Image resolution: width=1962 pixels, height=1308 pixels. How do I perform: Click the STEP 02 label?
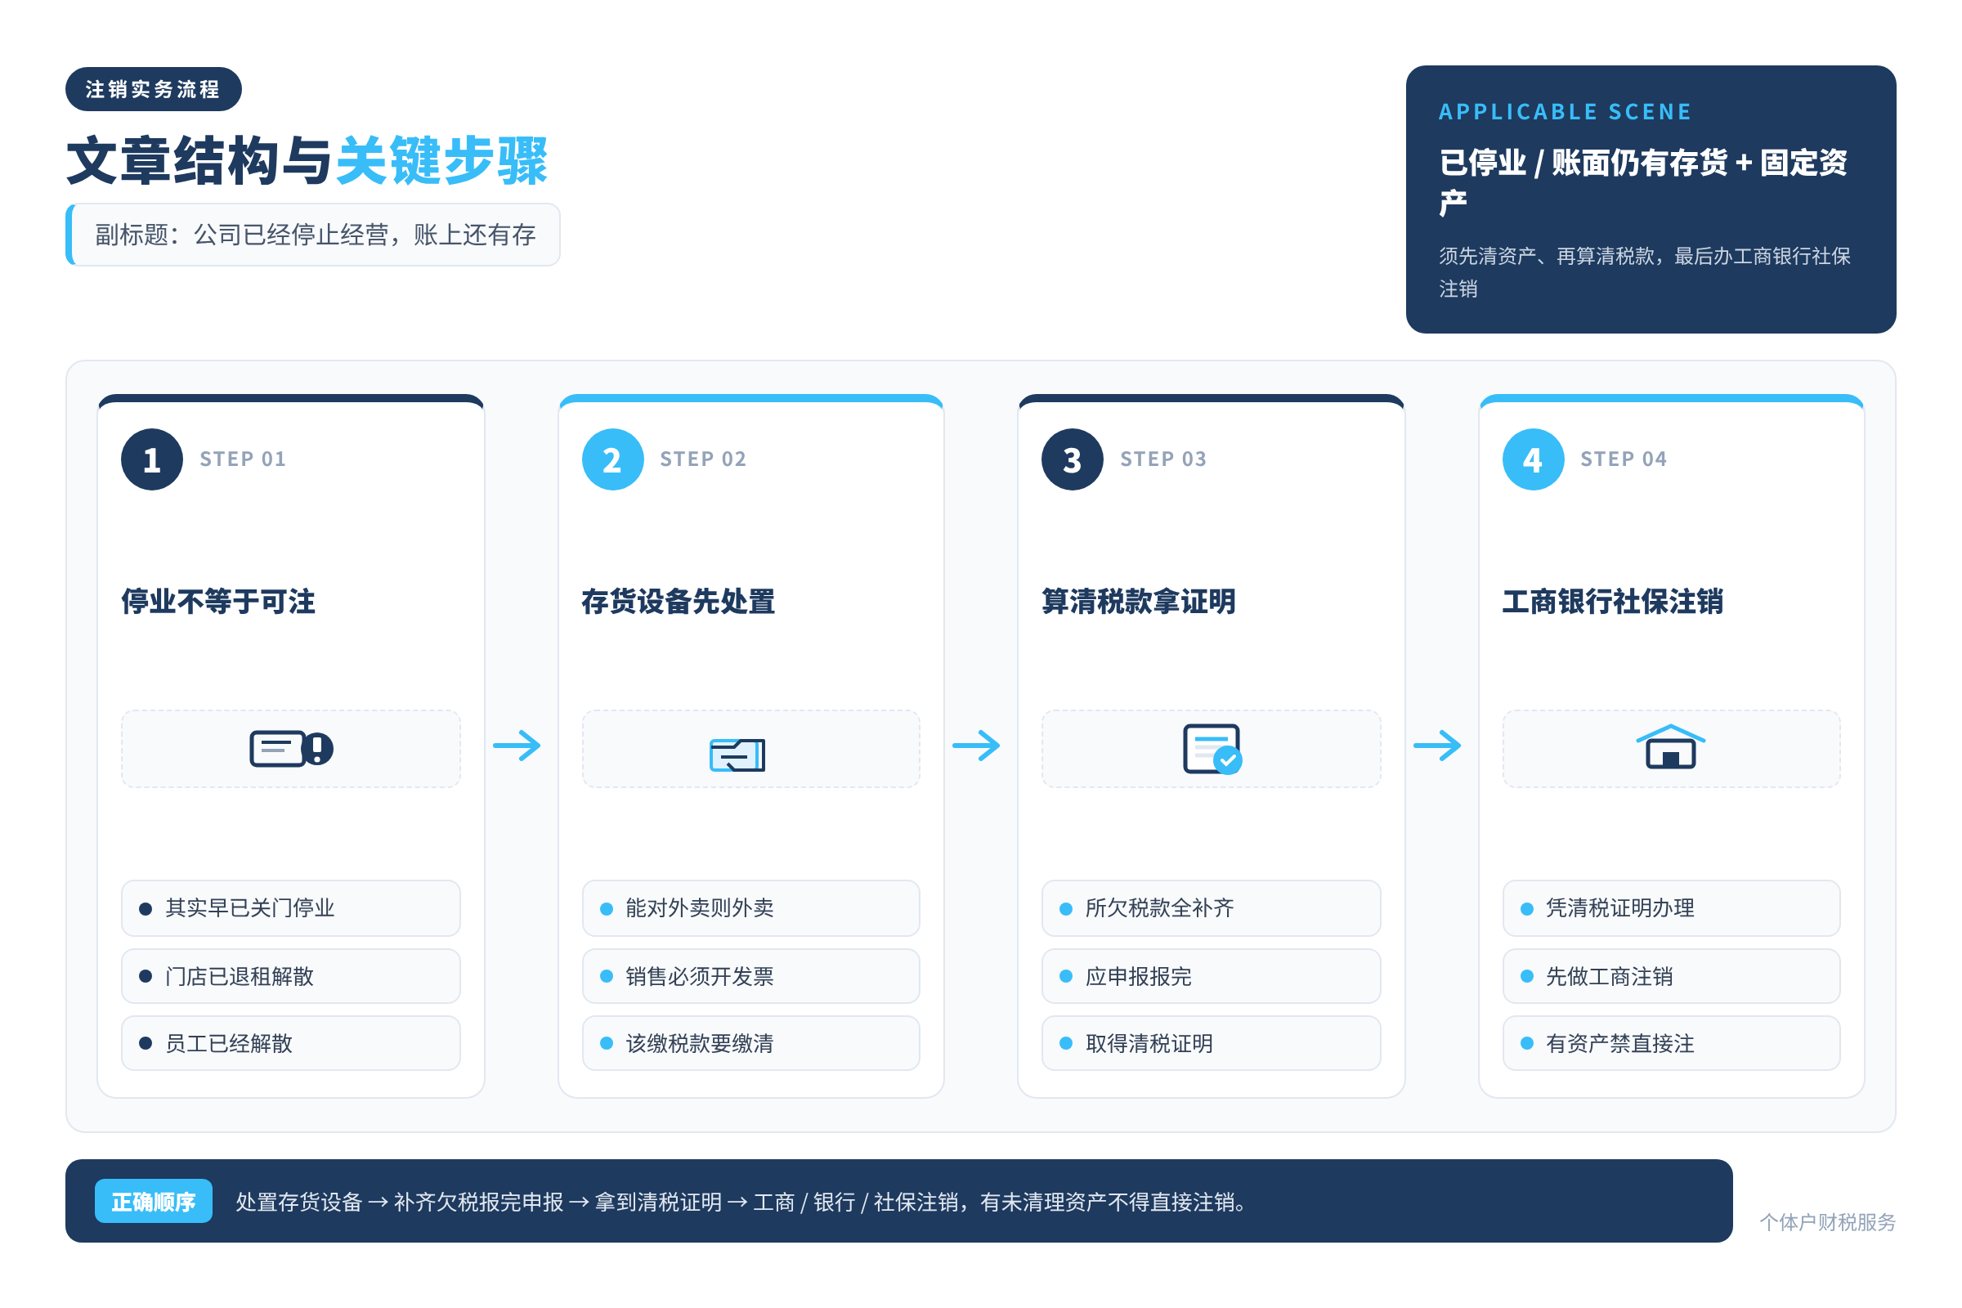point(703,459)
